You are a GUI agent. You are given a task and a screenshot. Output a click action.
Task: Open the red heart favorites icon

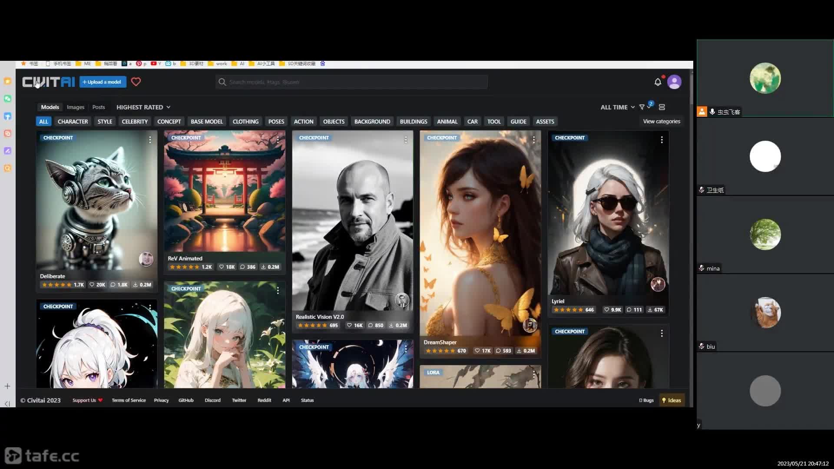(x=136, y=82)
